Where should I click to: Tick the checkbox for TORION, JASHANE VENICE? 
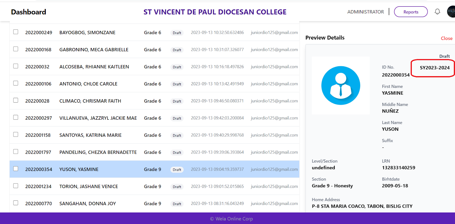pyautogui.click(x=16, y=186)
